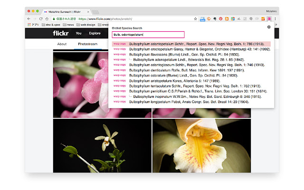Select result 'Bulbophyllum erectopetalum Garay'
This screenshot has height=190, width=304.
coord(199,49)
